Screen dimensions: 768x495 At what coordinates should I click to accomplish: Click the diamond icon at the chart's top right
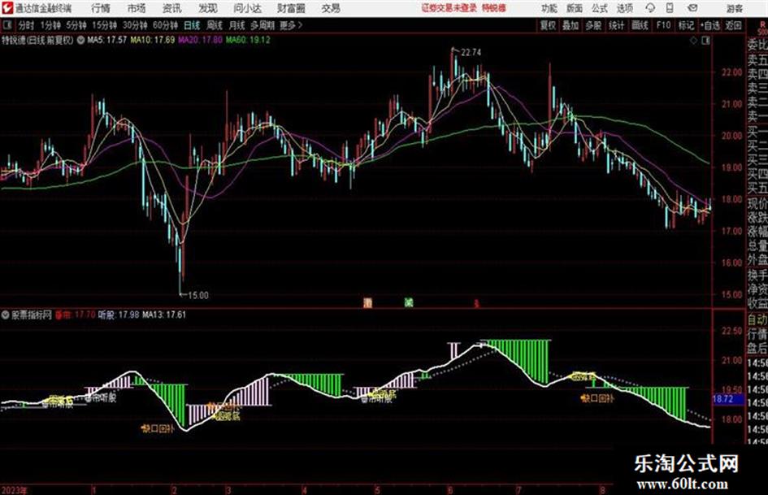point(693,41)
